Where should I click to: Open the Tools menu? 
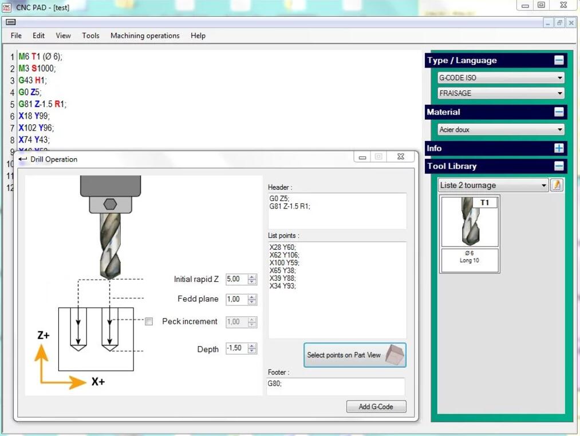[90, 36]
